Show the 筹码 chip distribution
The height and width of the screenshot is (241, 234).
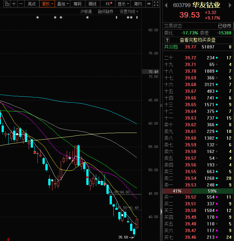[77, 4]
